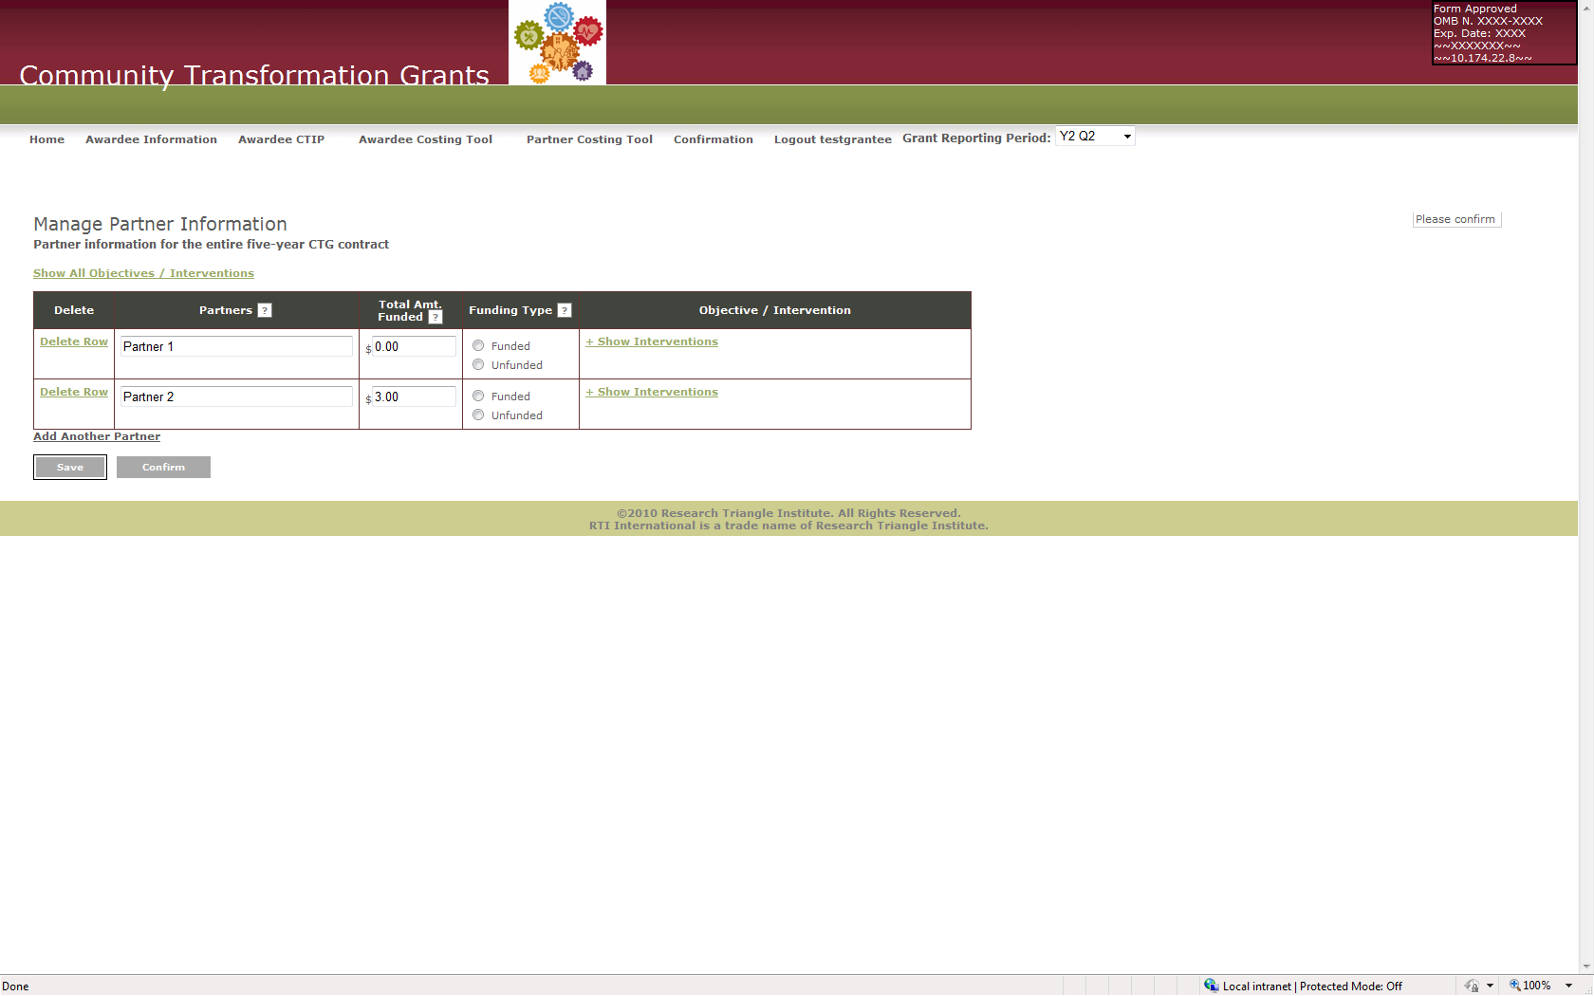The image size is (1594, 996).
Task: Click the Objective / Intervention column header
Action: point(775,310)
